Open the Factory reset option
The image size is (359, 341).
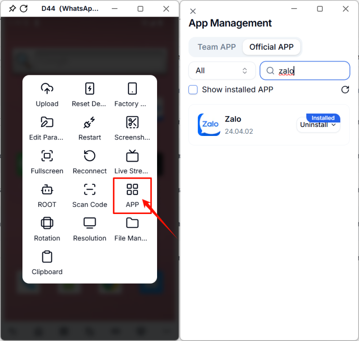pos(132,88)
